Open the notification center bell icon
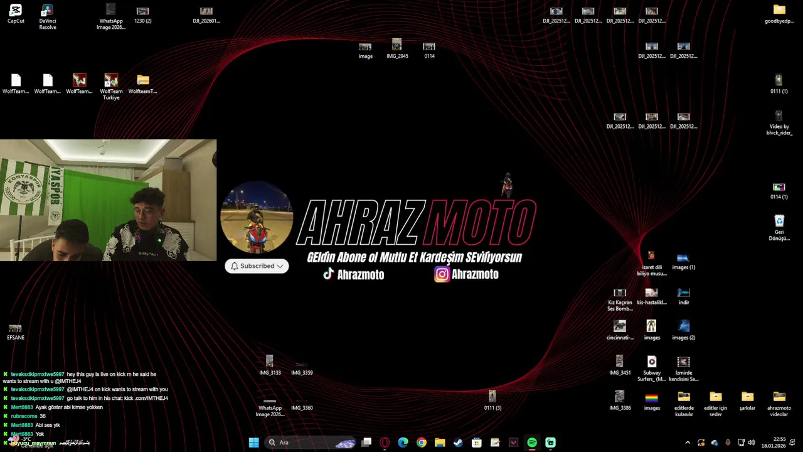The width and height of the screenshot is (803, 452). [792, 443]
